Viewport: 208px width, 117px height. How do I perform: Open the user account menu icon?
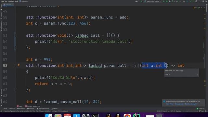pos(136,1)
